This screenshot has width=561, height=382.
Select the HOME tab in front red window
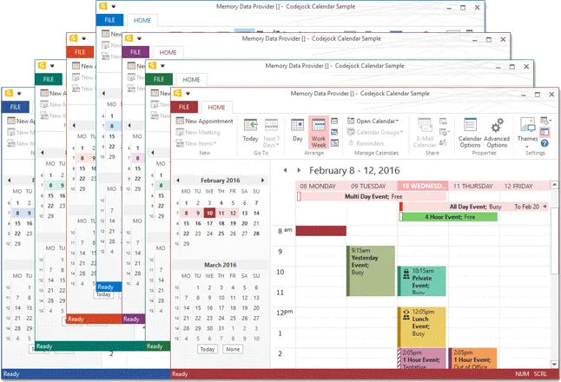tap(216, 108)
